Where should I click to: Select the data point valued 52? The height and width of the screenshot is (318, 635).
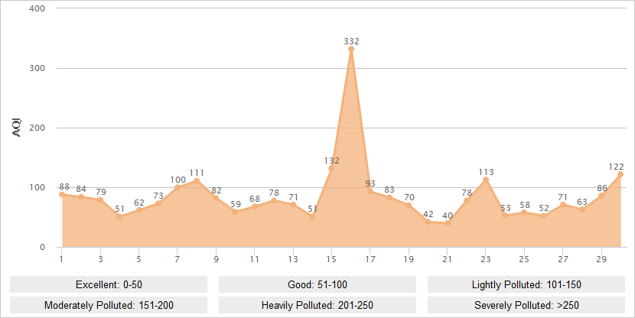click(543, 216)
